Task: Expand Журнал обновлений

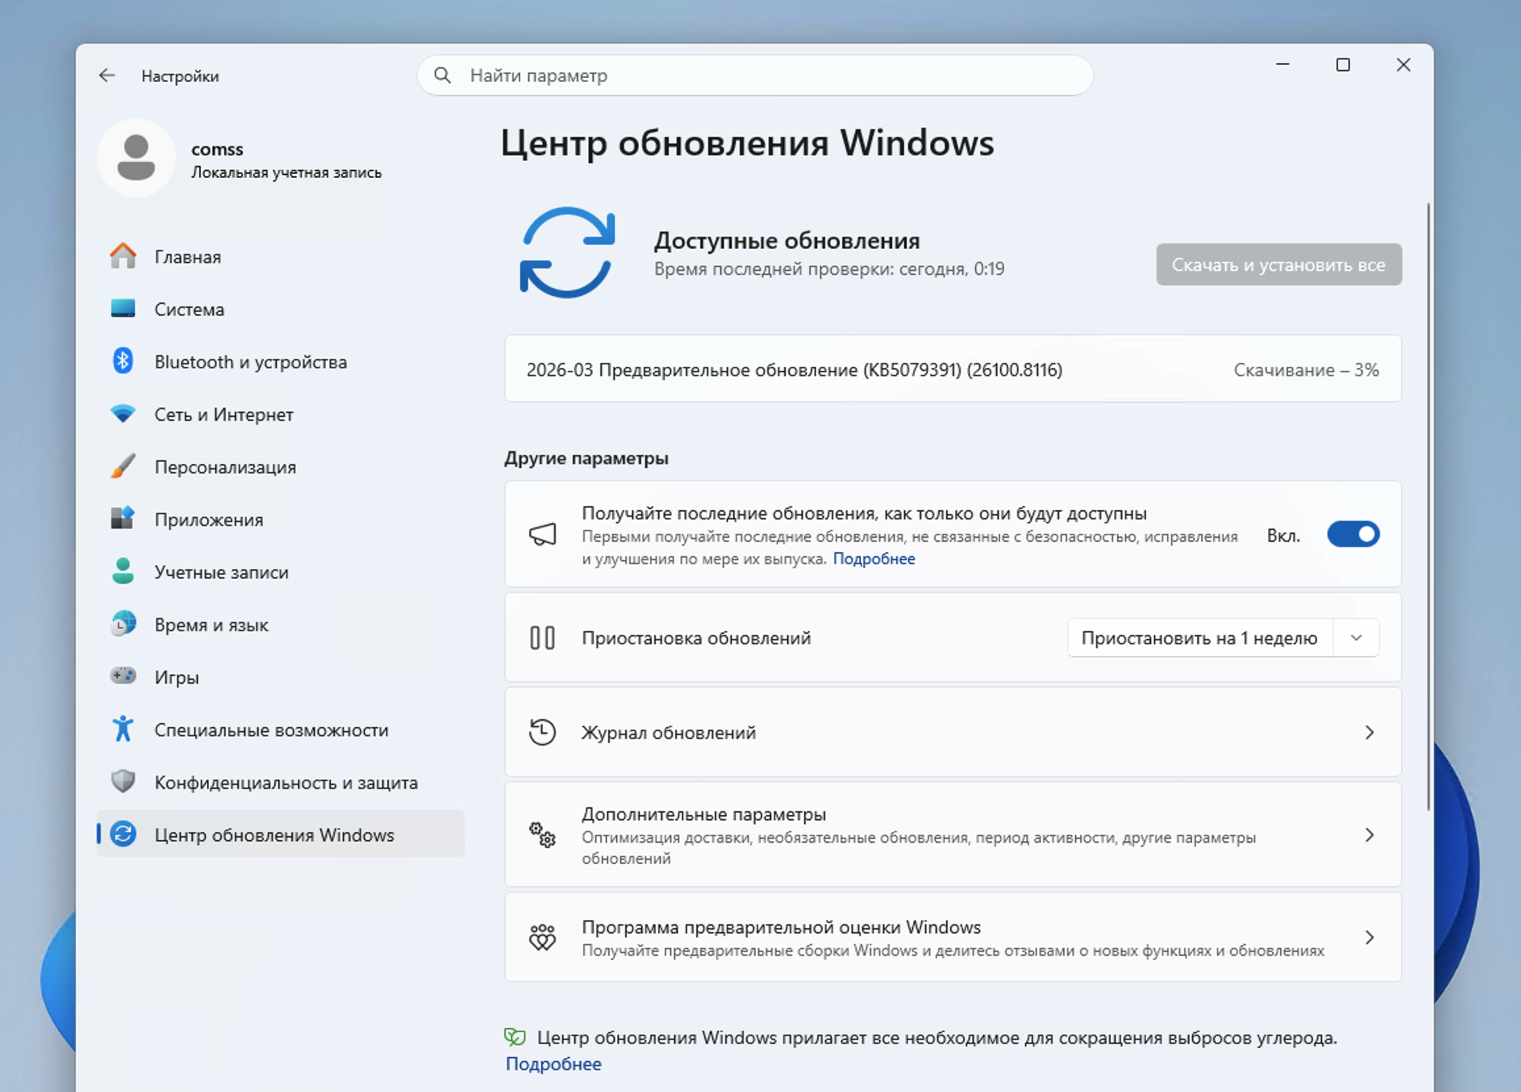Action: pyautogui.click(x=952, y=732)
